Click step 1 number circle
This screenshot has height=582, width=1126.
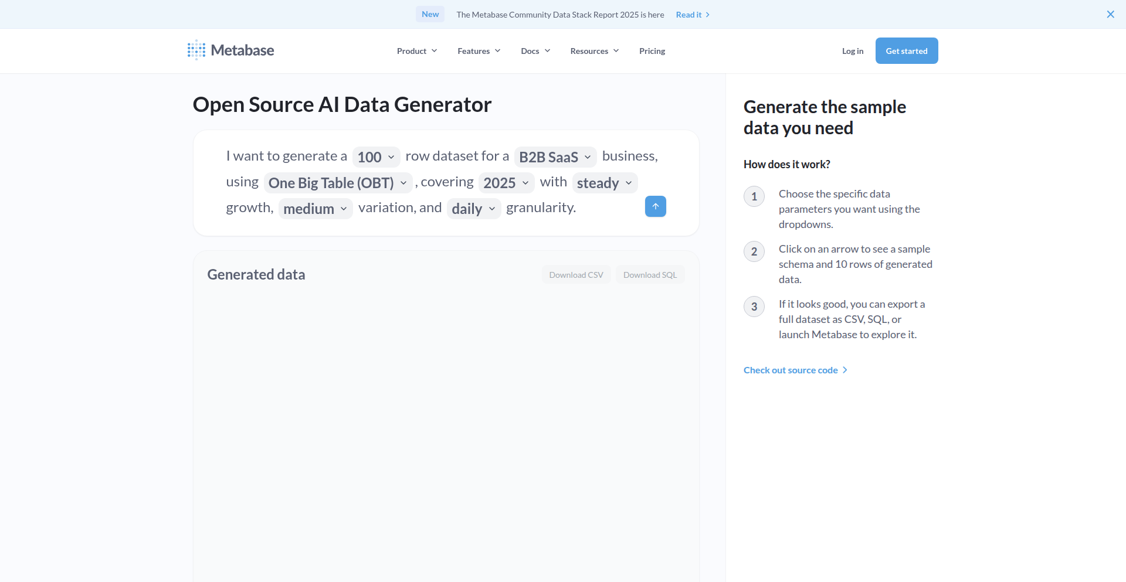click(754, 196)
